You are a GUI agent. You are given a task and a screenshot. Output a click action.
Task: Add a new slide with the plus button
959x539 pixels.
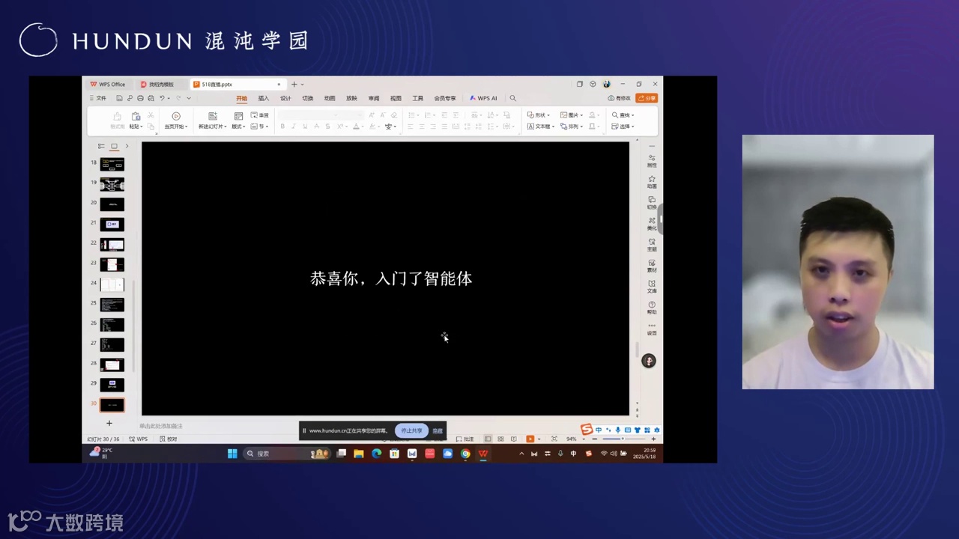pos(109,424)
